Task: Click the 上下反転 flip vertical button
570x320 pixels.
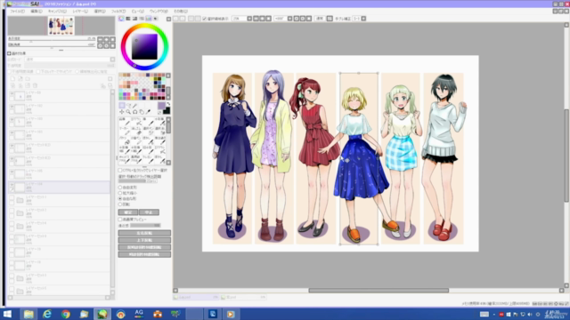Action: pos(144,240)
